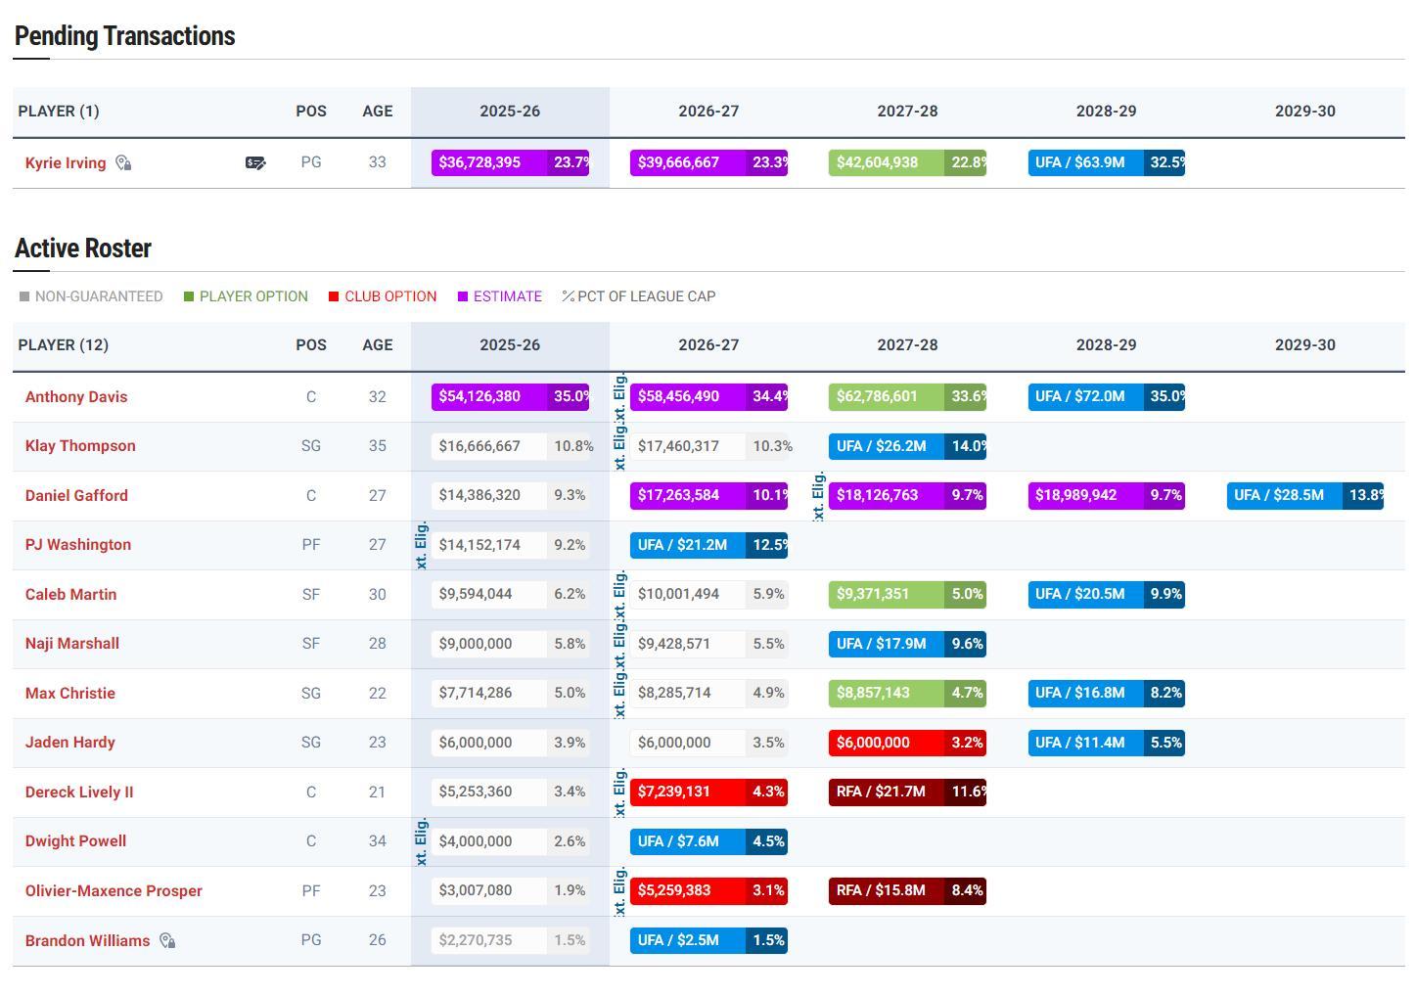Click the location-lock icon beside Kyrie Irving
Image resolution: width=1415 pixels, height=996 pixels.
[x=123, y=163]
